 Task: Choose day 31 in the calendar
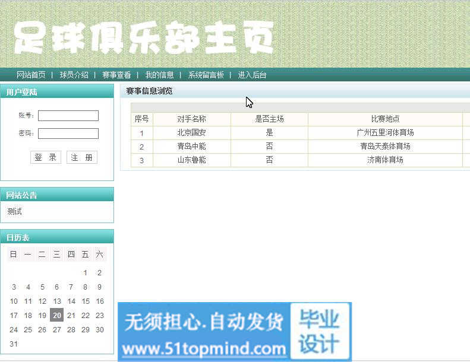pyautogui.click(x=14, y=344)
